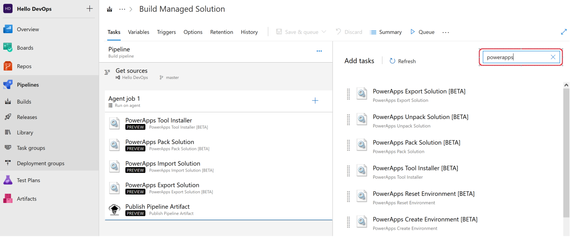Image resolution: width=571 pixels, height=238 pixels.
Task: Open the Boards hub icon
Action: [8, 48]
